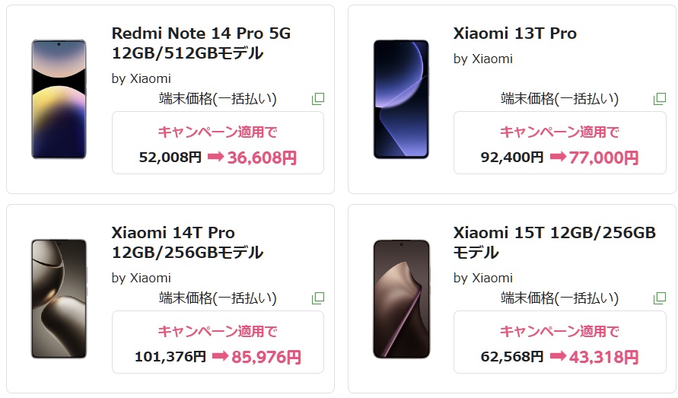Click the Redmi Note 14 Pro 5G phone image
678x398 pixels.
click(x=59, y=99)
